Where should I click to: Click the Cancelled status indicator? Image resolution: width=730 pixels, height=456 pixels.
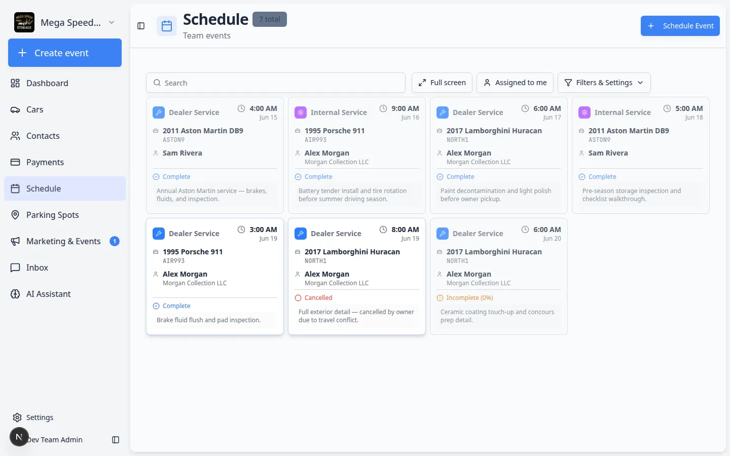coord(313,298)
